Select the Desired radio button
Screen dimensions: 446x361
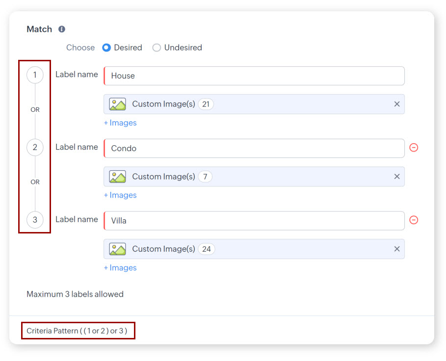106,48
